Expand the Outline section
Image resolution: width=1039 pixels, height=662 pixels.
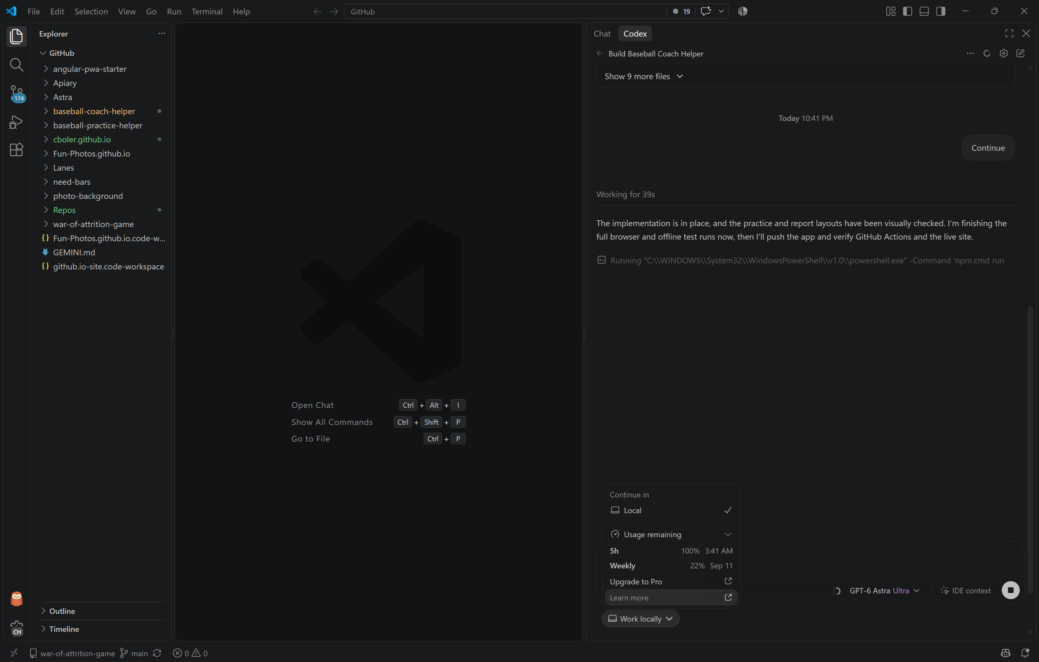pos(101,611)
